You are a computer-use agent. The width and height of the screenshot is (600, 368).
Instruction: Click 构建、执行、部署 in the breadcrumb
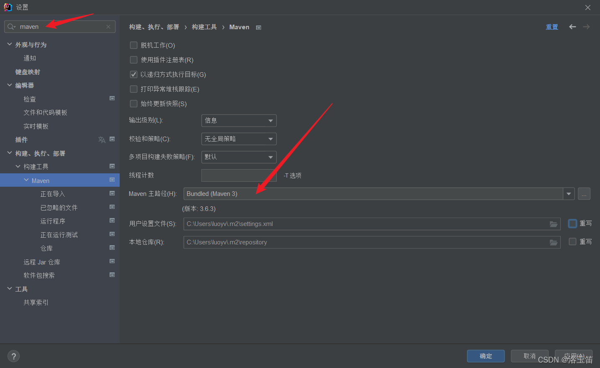(154, 27)
